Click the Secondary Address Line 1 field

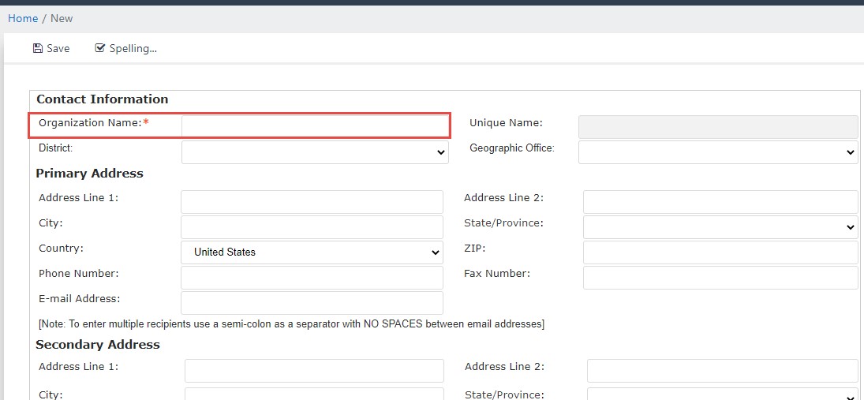coord(314,371)
